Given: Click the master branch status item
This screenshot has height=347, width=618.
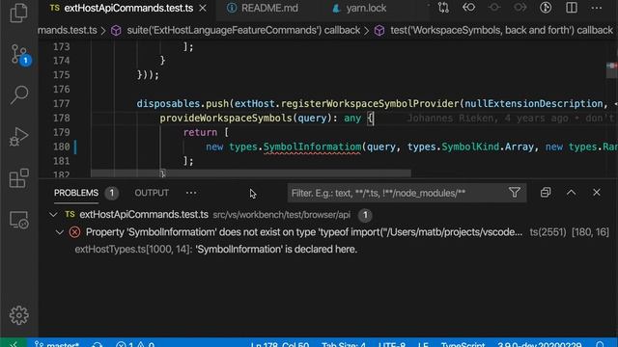Looking at the screenshot, I should click(x=57, y=343).
